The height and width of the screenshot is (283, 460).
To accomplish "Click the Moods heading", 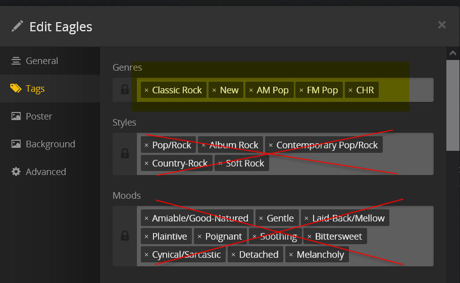I will click(x=127, y=196).
